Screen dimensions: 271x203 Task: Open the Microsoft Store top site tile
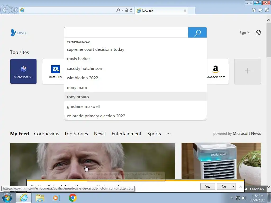point(23,71)
